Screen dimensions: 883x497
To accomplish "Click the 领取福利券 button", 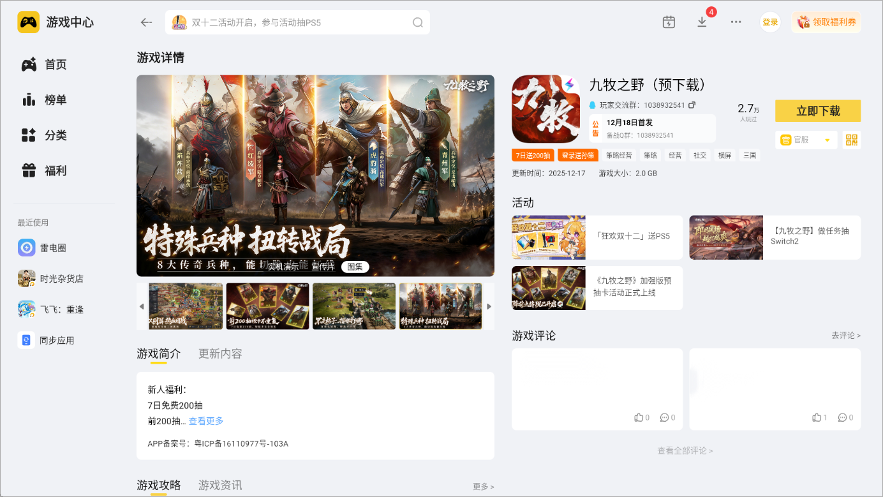I will pyautogui.click(x=827, y=22).
